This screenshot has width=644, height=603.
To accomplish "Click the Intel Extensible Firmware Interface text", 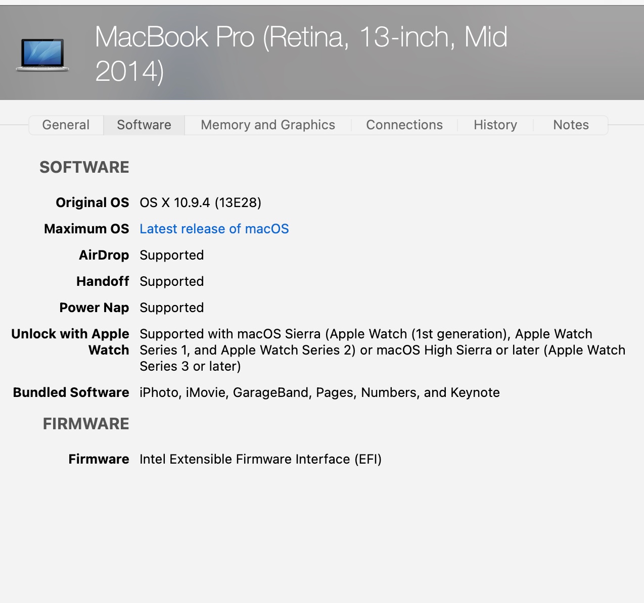I will 260,459.
